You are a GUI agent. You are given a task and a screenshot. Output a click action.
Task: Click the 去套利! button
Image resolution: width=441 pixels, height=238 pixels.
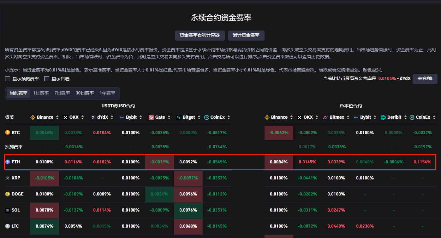425,79
